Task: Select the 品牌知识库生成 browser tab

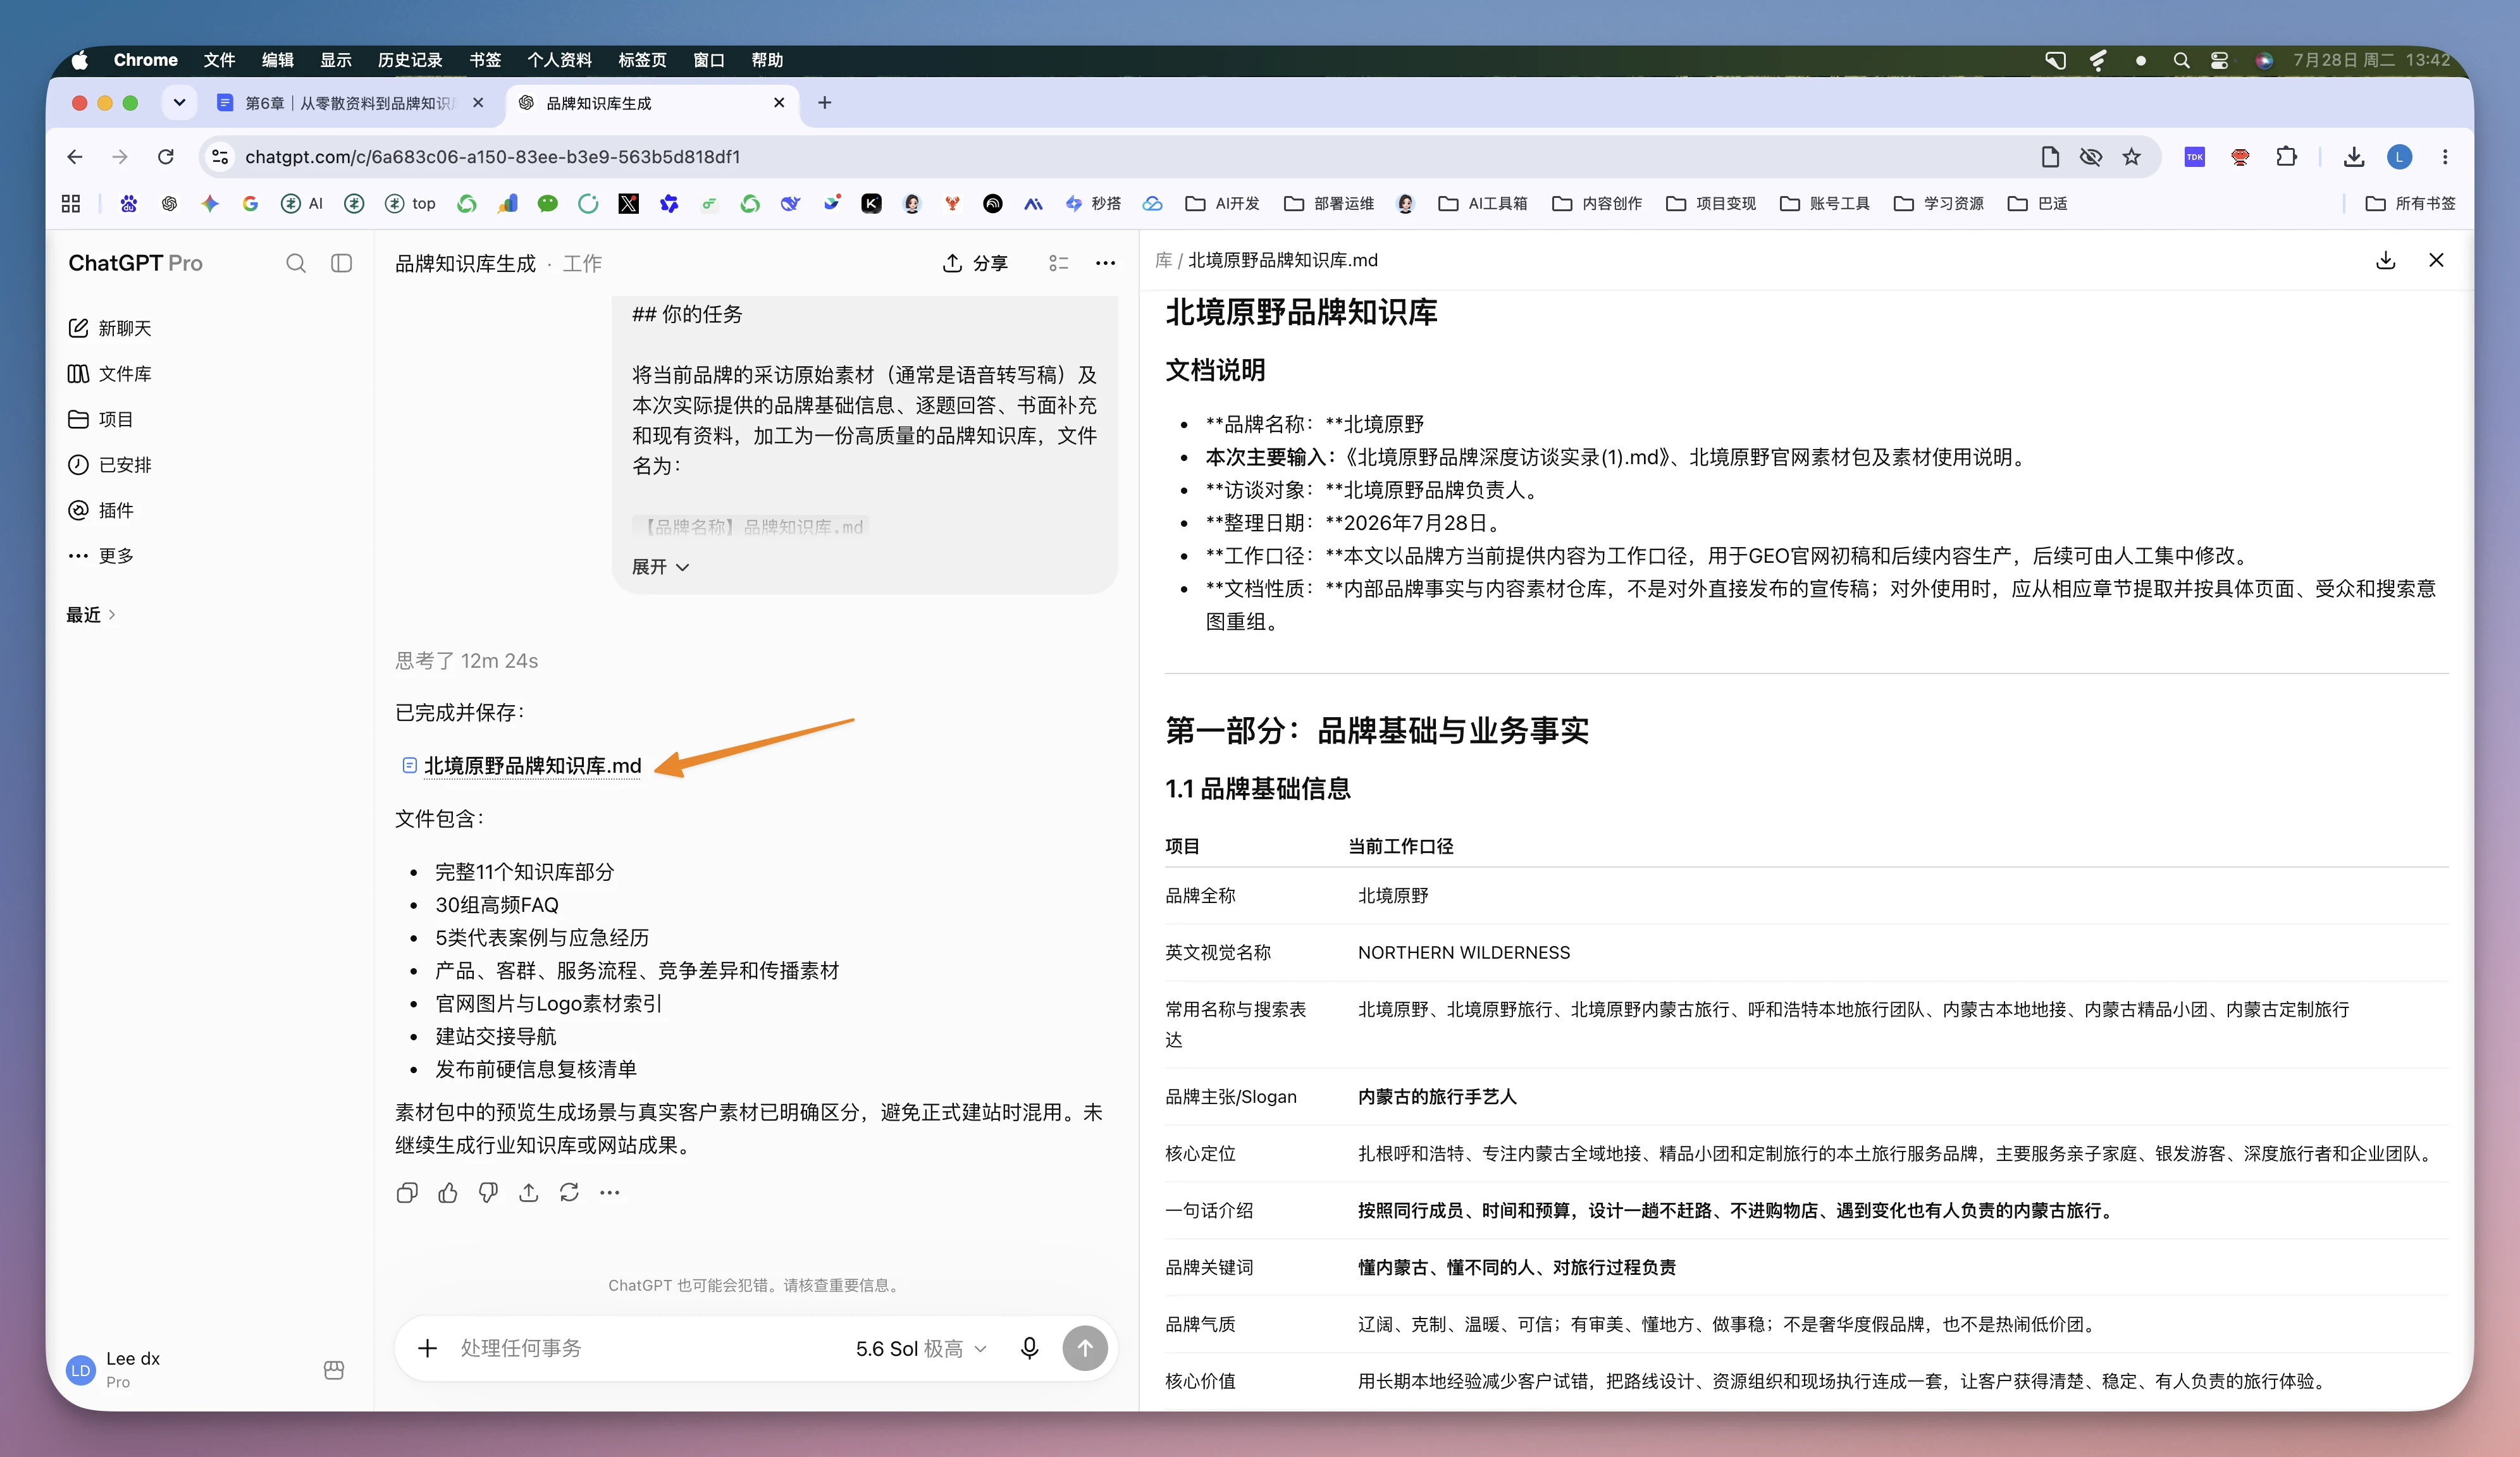Action: click(652, 102)
